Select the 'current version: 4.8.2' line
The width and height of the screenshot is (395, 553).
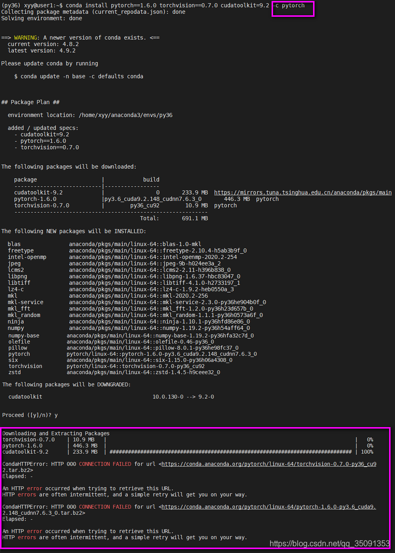coord(43,44)
